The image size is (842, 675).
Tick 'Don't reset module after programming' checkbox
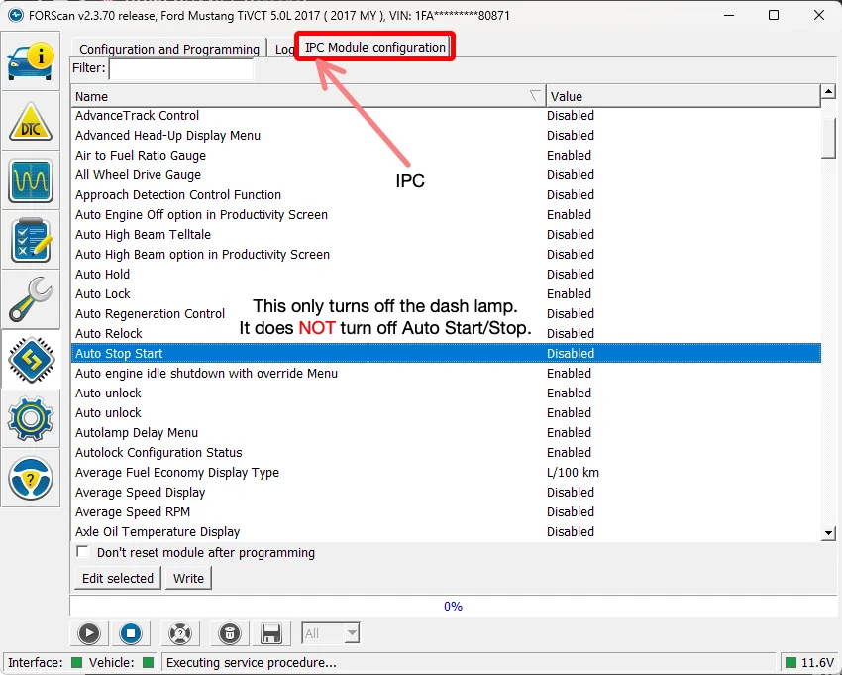click(82, 552)
